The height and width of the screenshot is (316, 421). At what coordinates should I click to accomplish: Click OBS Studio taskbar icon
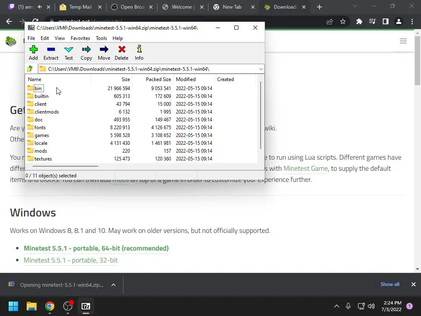(x=68, y=306)
